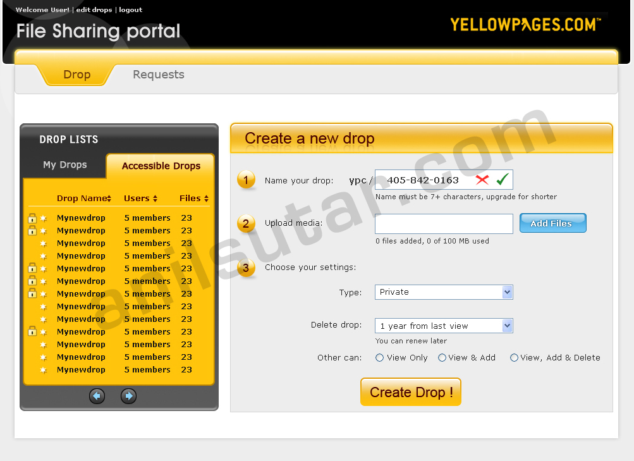
Task: Open the edit drops link
Action: (94, 9)
